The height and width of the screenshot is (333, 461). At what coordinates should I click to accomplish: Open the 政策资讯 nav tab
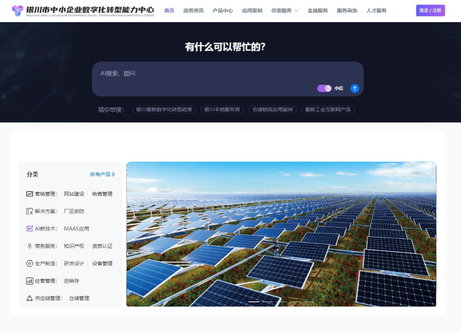(193, 10)
